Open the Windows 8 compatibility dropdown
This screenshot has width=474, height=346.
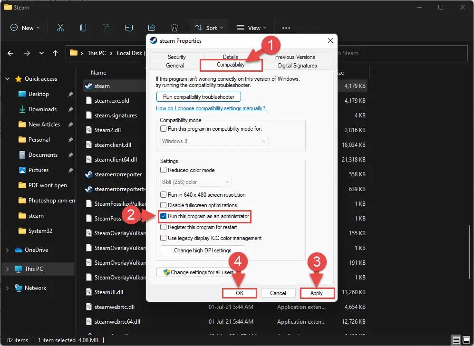pos(214,141)
